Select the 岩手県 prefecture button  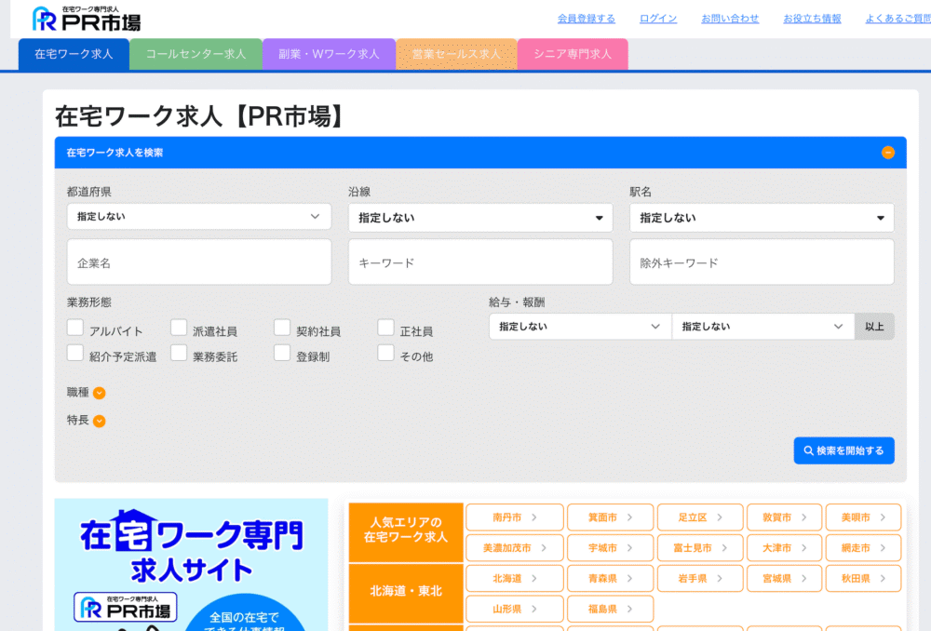[x=700, y=579]
